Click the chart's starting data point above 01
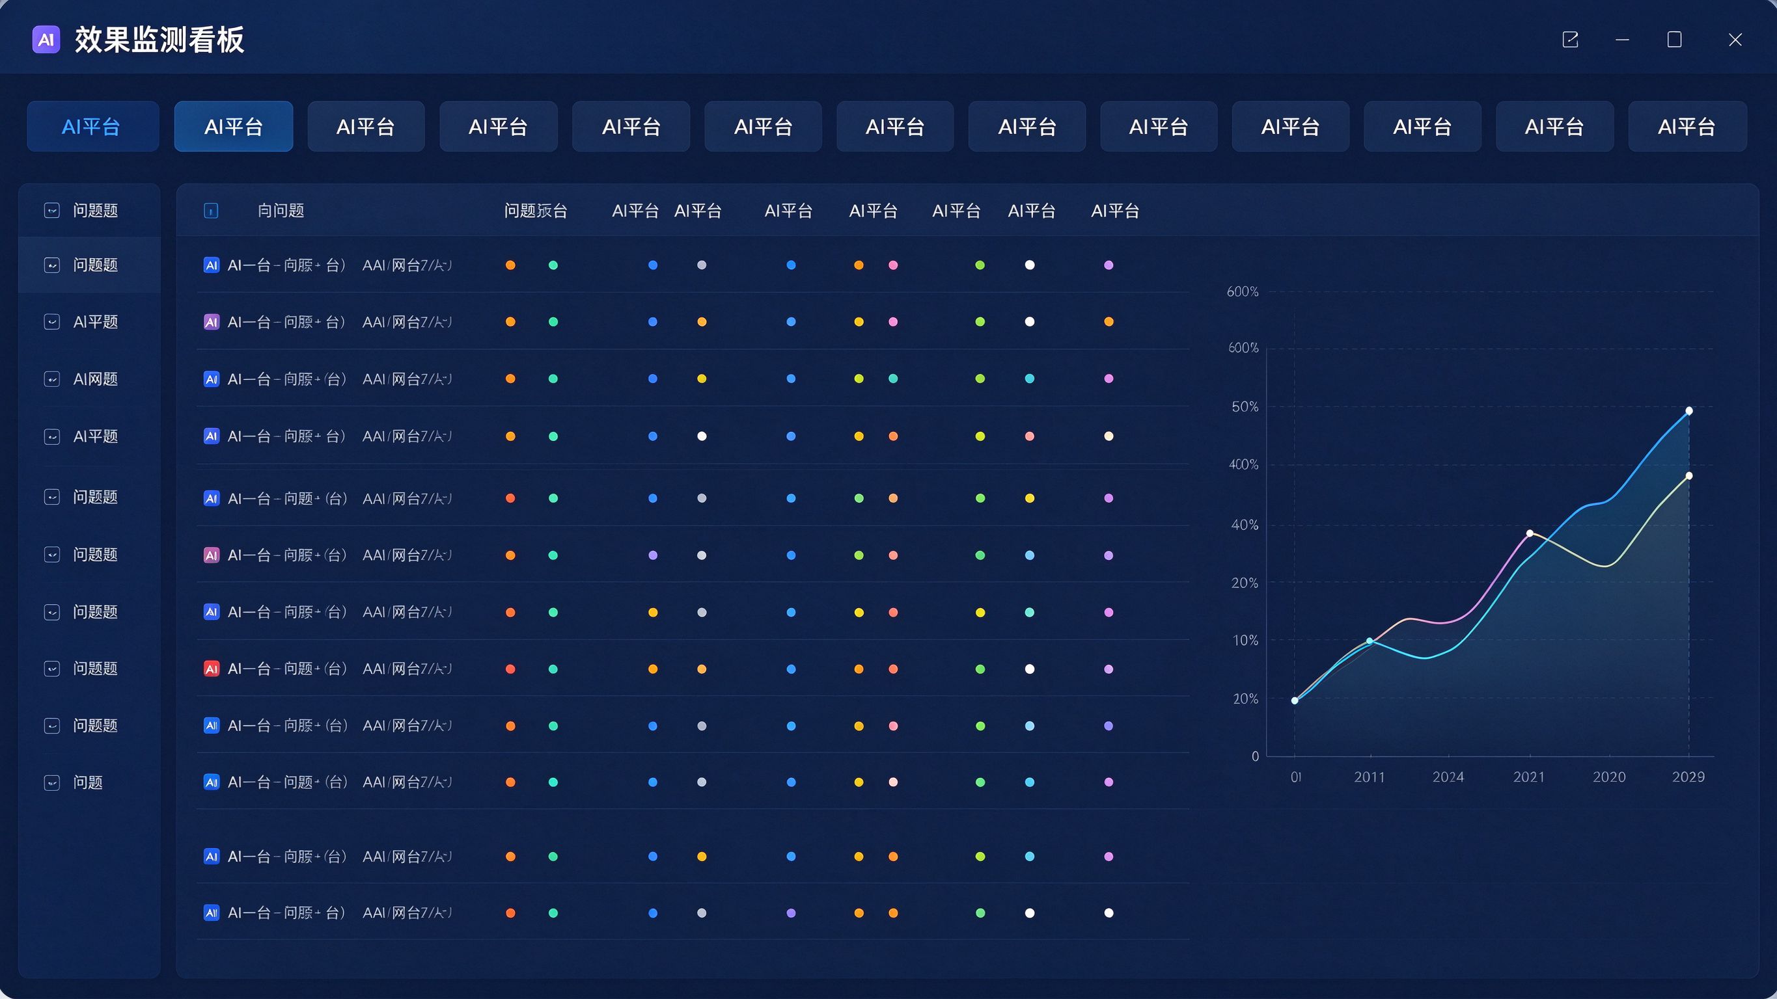The width and height of the screenshot is (1777, 999). 1295,700
